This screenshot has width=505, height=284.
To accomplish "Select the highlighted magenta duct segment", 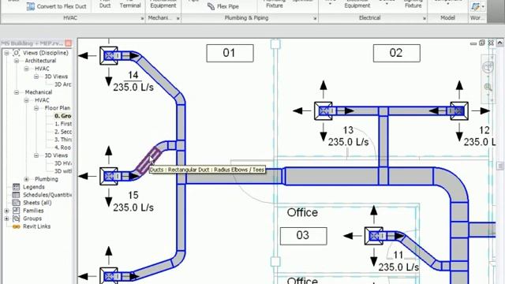I will click(148, 161).
